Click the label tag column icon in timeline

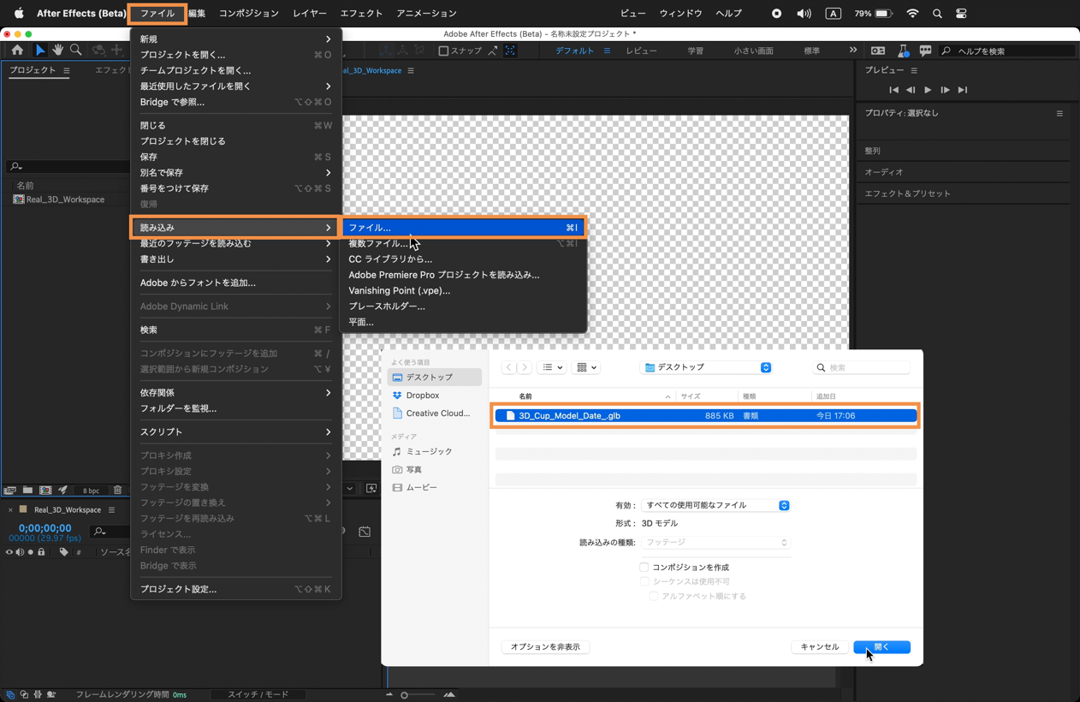click(63, 552)
